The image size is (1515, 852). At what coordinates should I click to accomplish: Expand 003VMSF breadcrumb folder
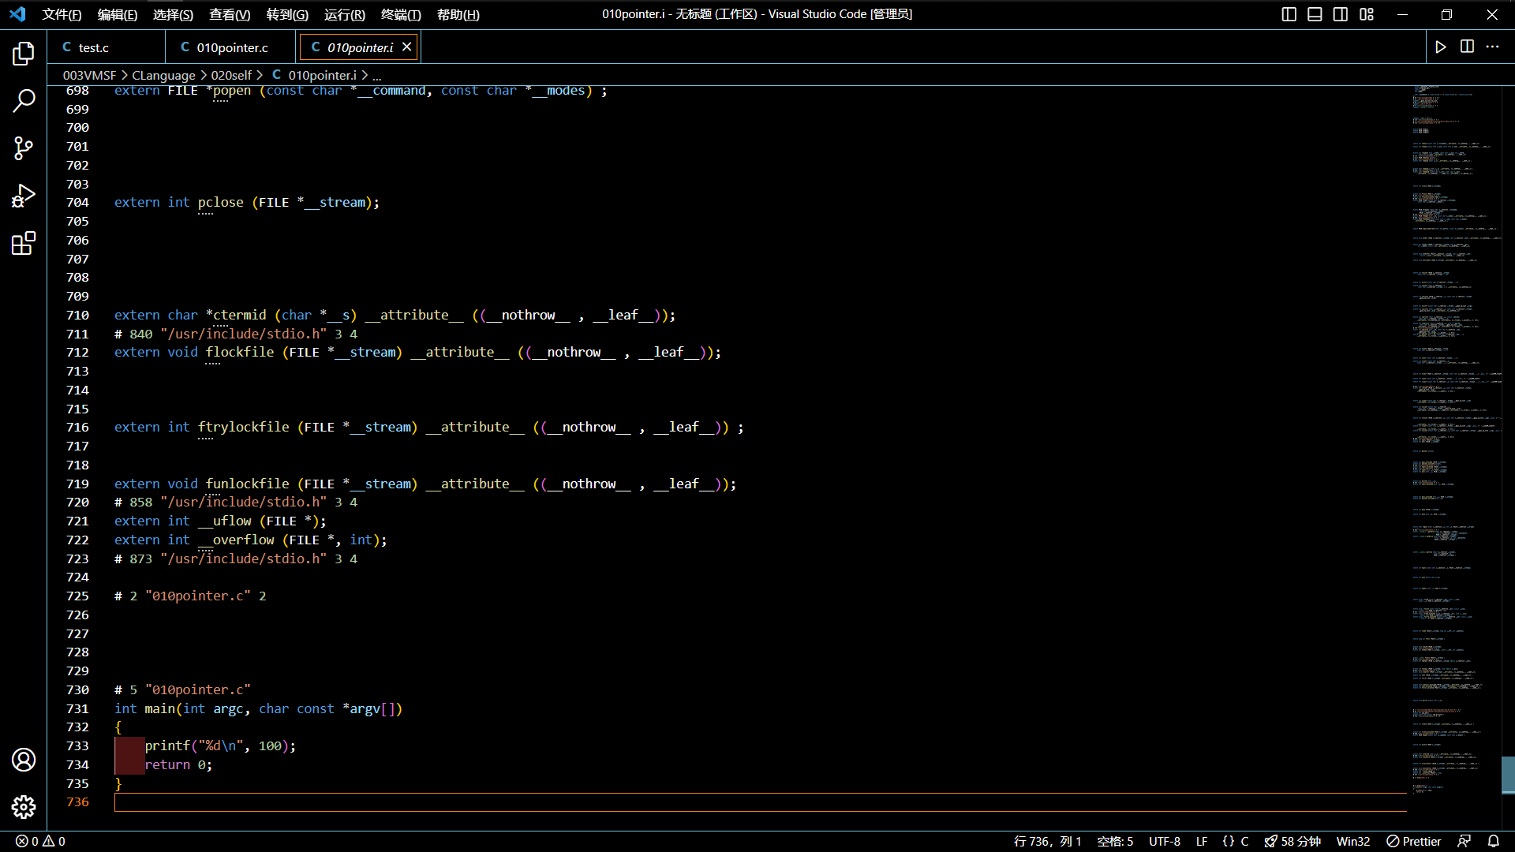coord(89,75)
